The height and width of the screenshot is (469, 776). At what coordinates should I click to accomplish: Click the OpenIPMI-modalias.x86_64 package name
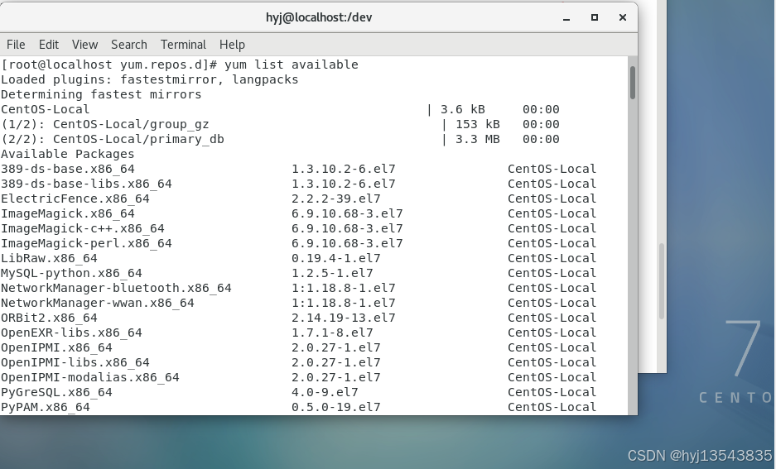point(90,377)
